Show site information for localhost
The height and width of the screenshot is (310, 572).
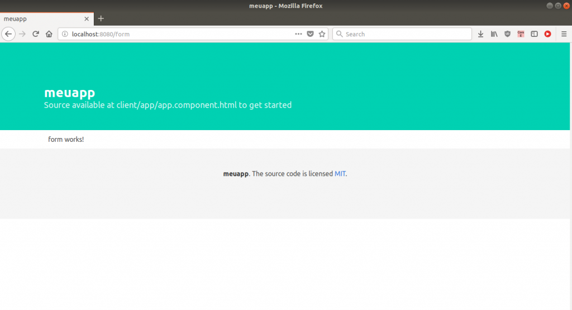[x=65, y=34]
